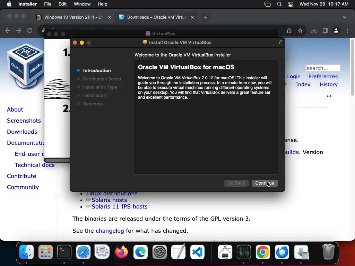Open the Contribute sidebar link

point(21,176)
